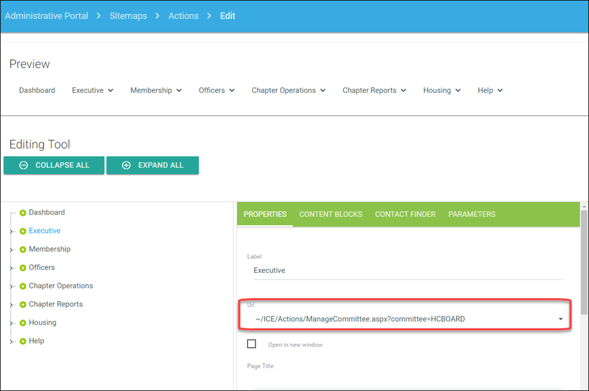This screenshot has width=589, height=391.
Task: Click green plus icon beside Help node
Action: tap(23, 341)
